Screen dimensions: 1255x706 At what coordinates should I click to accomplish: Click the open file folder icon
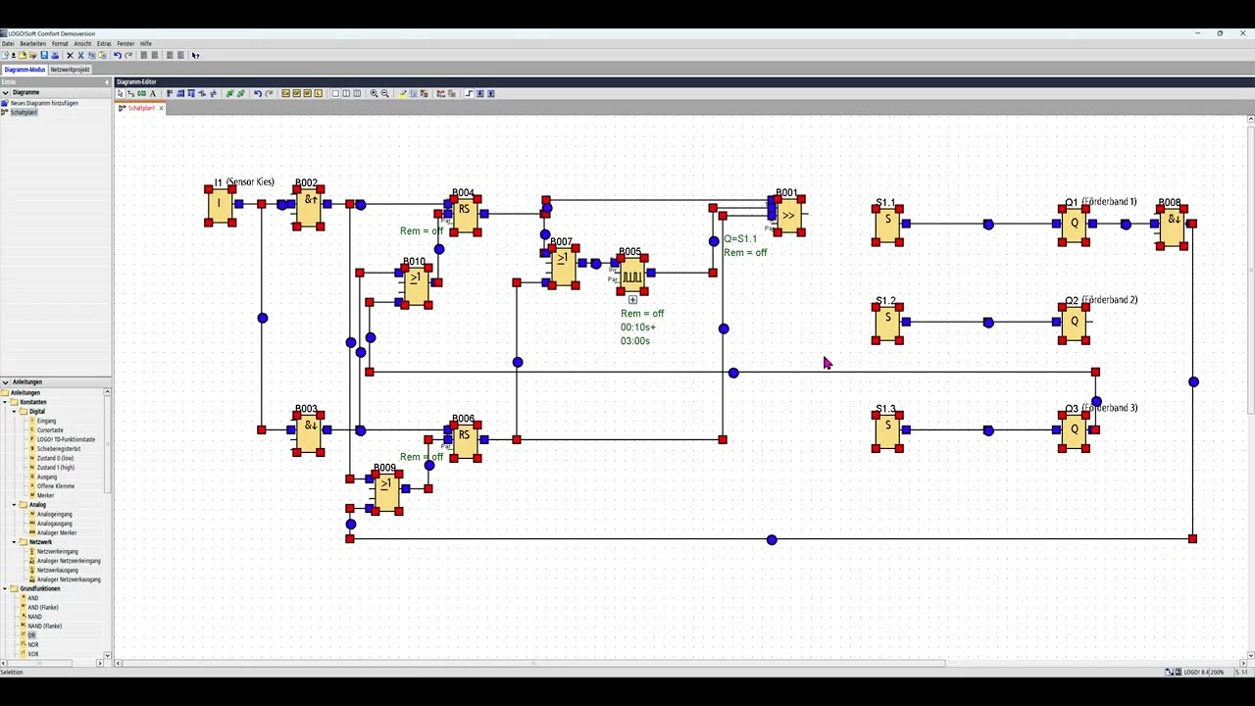[23, 55]
